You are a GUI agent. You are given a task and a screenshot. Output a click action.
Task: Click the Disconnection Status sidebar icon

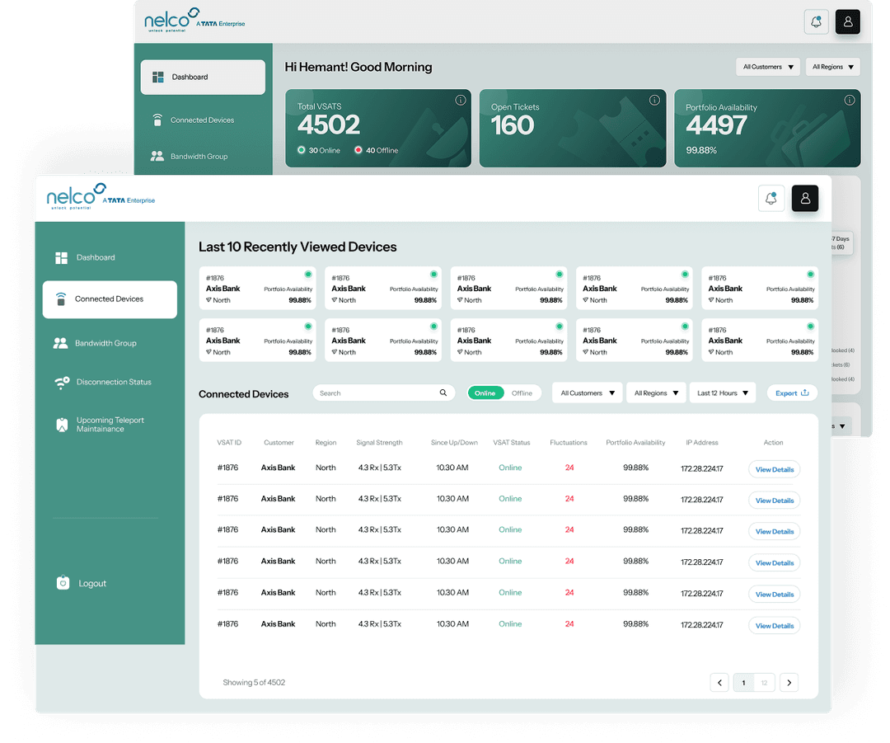click(62, 383)
